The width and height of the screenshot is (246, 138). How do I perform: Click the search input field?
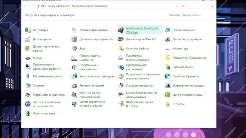tap(199, 6)
